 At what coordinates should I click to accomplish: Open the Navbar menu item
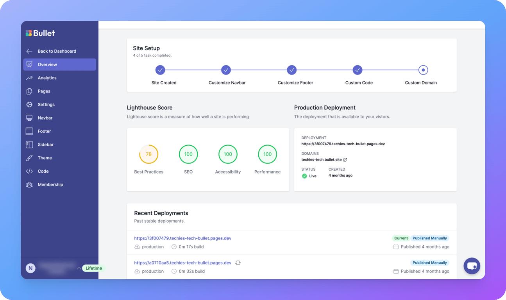tap(59, 118)
